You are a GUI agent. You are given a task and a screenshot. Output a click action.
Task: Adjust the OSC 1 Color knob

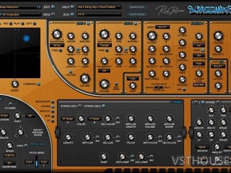[71, 36]
